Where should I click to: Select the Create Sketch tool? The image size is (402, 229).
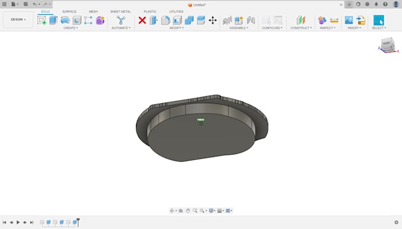coord(42,20)
